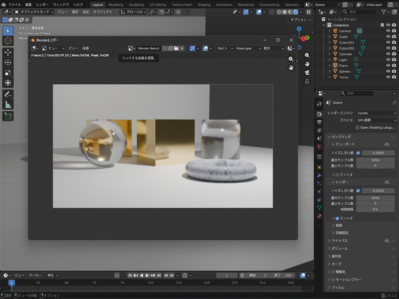Select the Measure tool

point(8,105)
